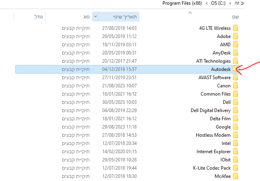Select the Adobe folder icon
The width and height of the screenshot is (260, 181).
[235, 36]
